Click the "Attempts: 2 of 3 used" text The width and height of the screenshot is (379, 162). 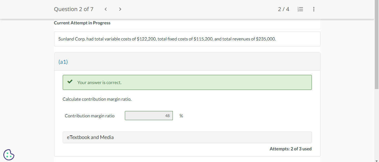click(290, 149)
